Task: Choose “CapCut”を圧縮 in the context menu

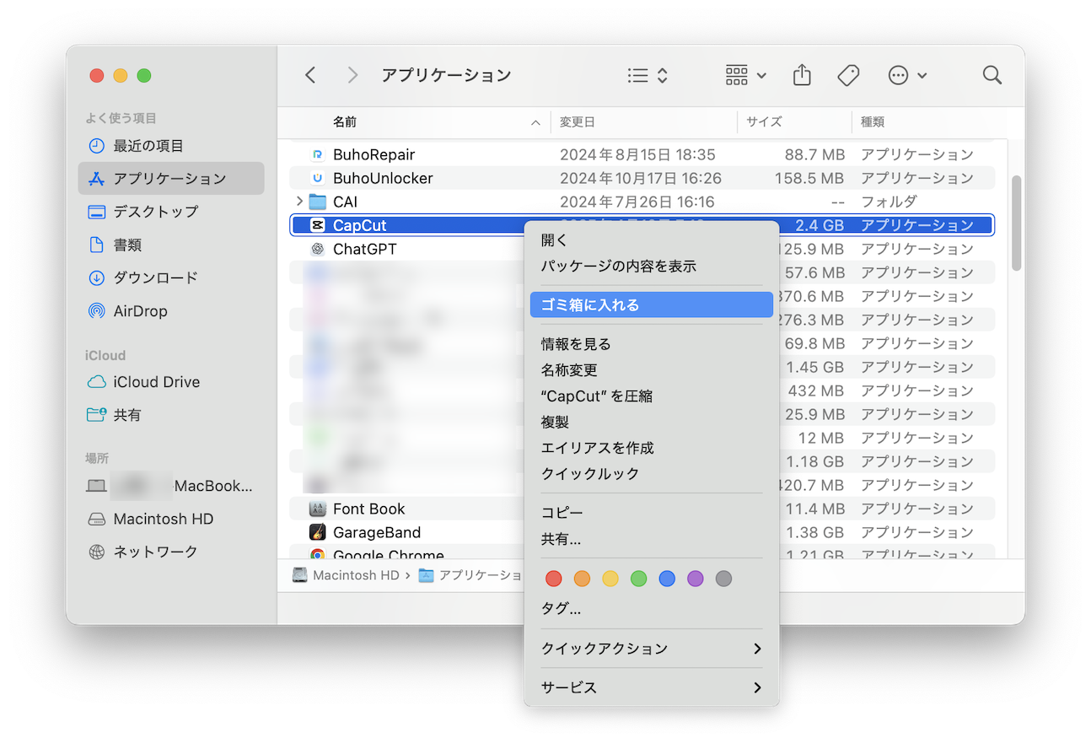Action: 651,396
